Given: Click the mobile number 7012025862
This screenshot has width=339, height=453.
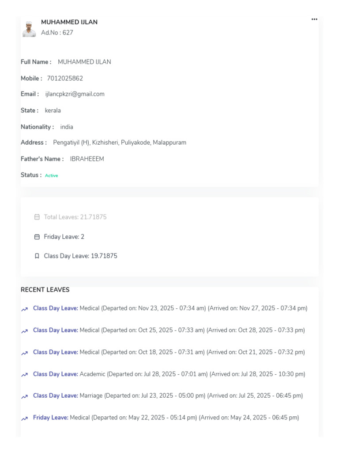Looking at the screenshot, I should pos(65,78).
